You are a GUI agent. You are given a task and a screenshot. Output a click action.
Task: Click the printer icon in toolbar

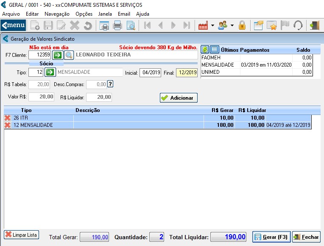tap(117, 25)
